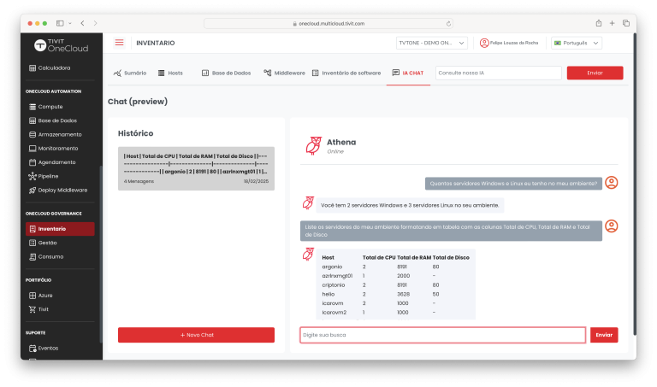Click the Safari share icon
This screenshot has height=387, width=657.
click(598, 22)
